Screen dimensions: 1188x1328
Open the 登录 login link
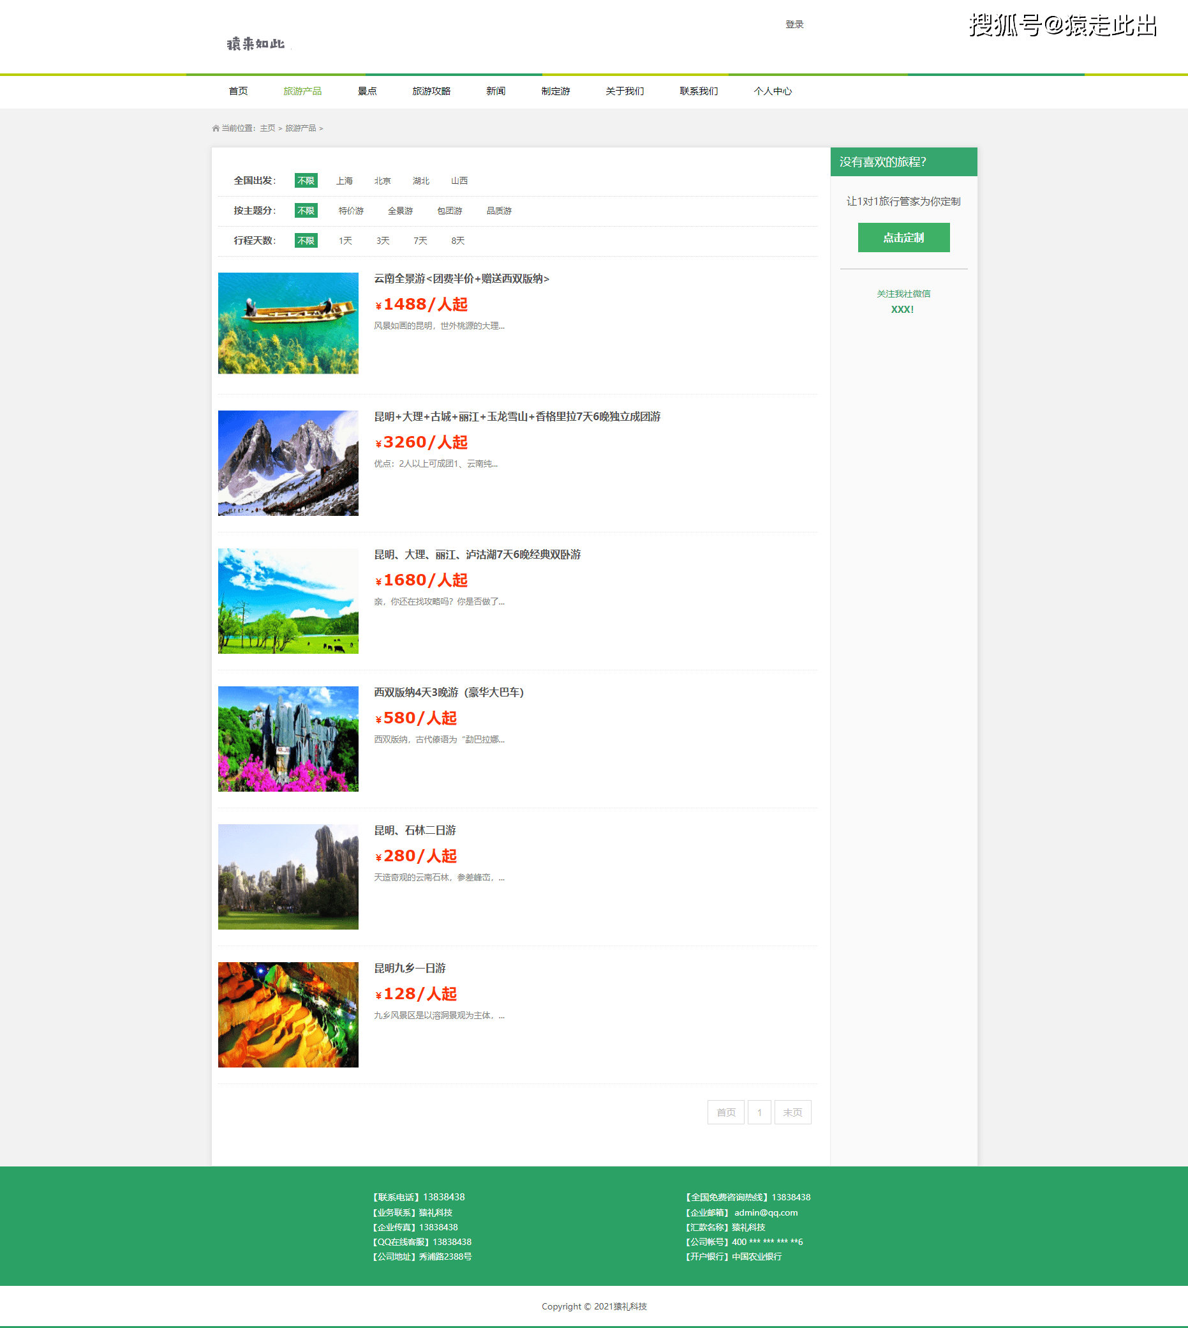pyautogui.click(x=794, y=24)
